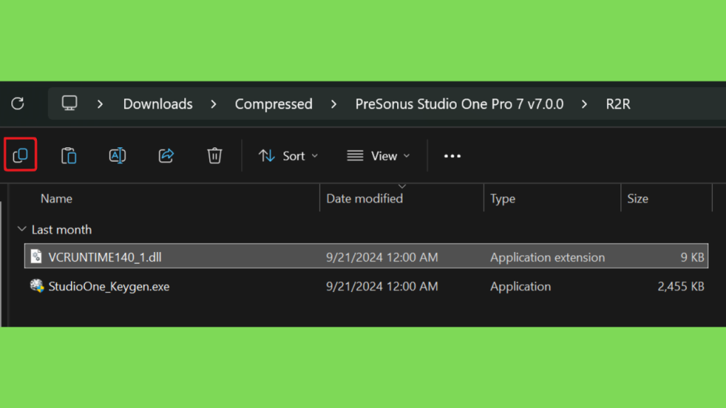Sort by the Date modified column header
726x408 pixels.
tap(364, 198)
